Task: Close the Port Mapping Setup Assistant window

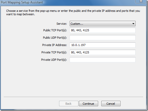Action: [141, 1]
